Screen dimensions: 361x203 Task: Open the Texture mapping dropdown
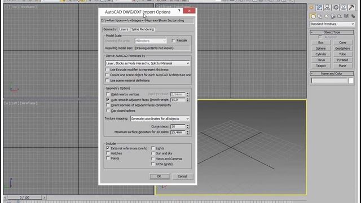[160, 118]
